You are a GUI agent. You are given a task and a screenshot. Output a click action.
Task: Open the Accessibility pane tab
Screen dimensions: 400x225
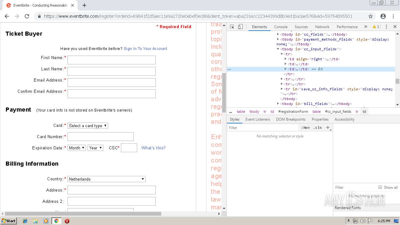point(344,119)
